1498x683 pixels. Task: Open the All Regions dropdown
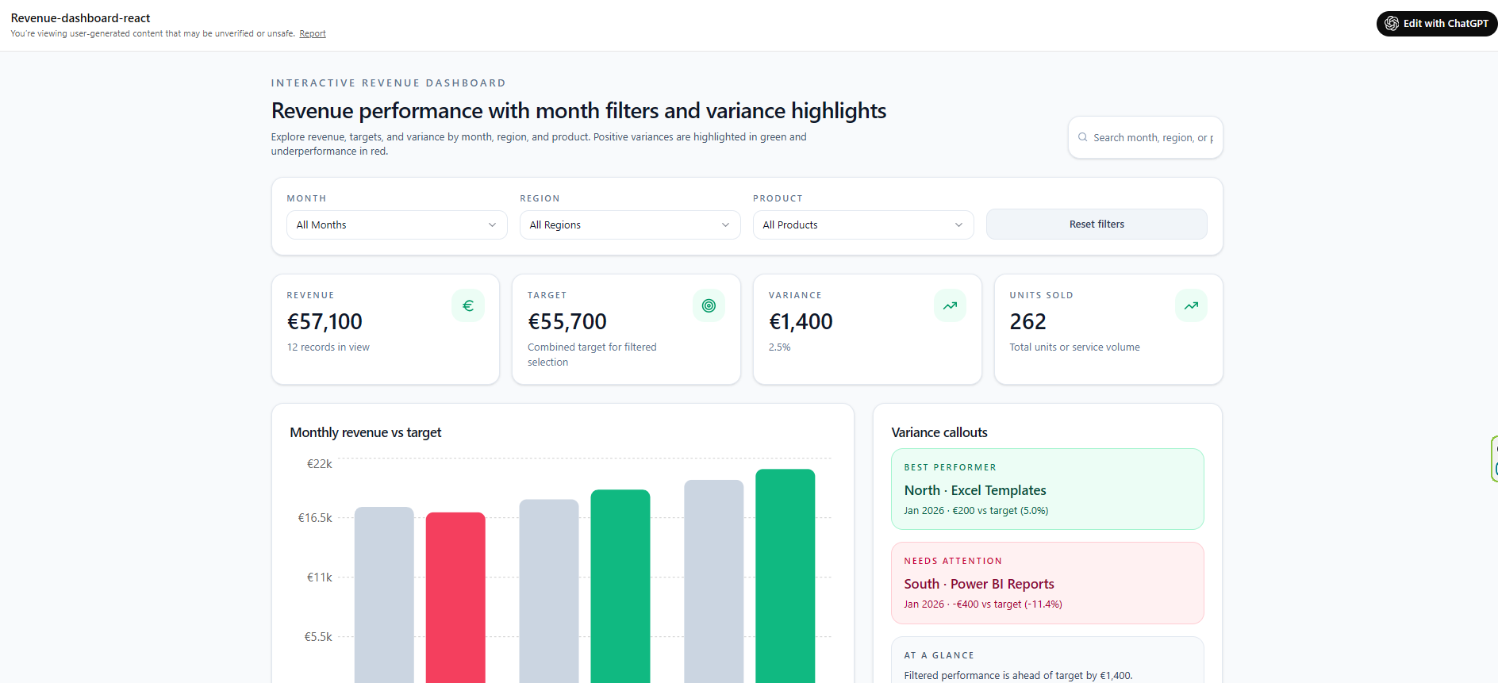click(x=630, y=224)
